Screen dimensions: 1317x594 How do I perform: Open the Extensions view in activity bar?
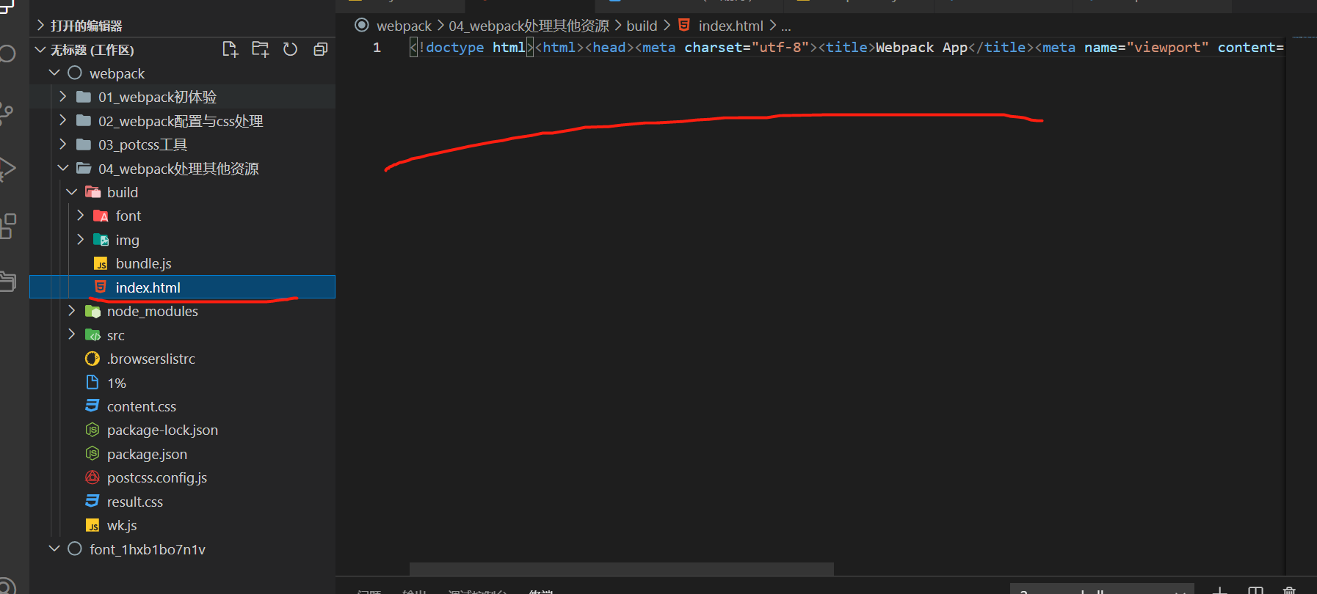tap(7, 226)
